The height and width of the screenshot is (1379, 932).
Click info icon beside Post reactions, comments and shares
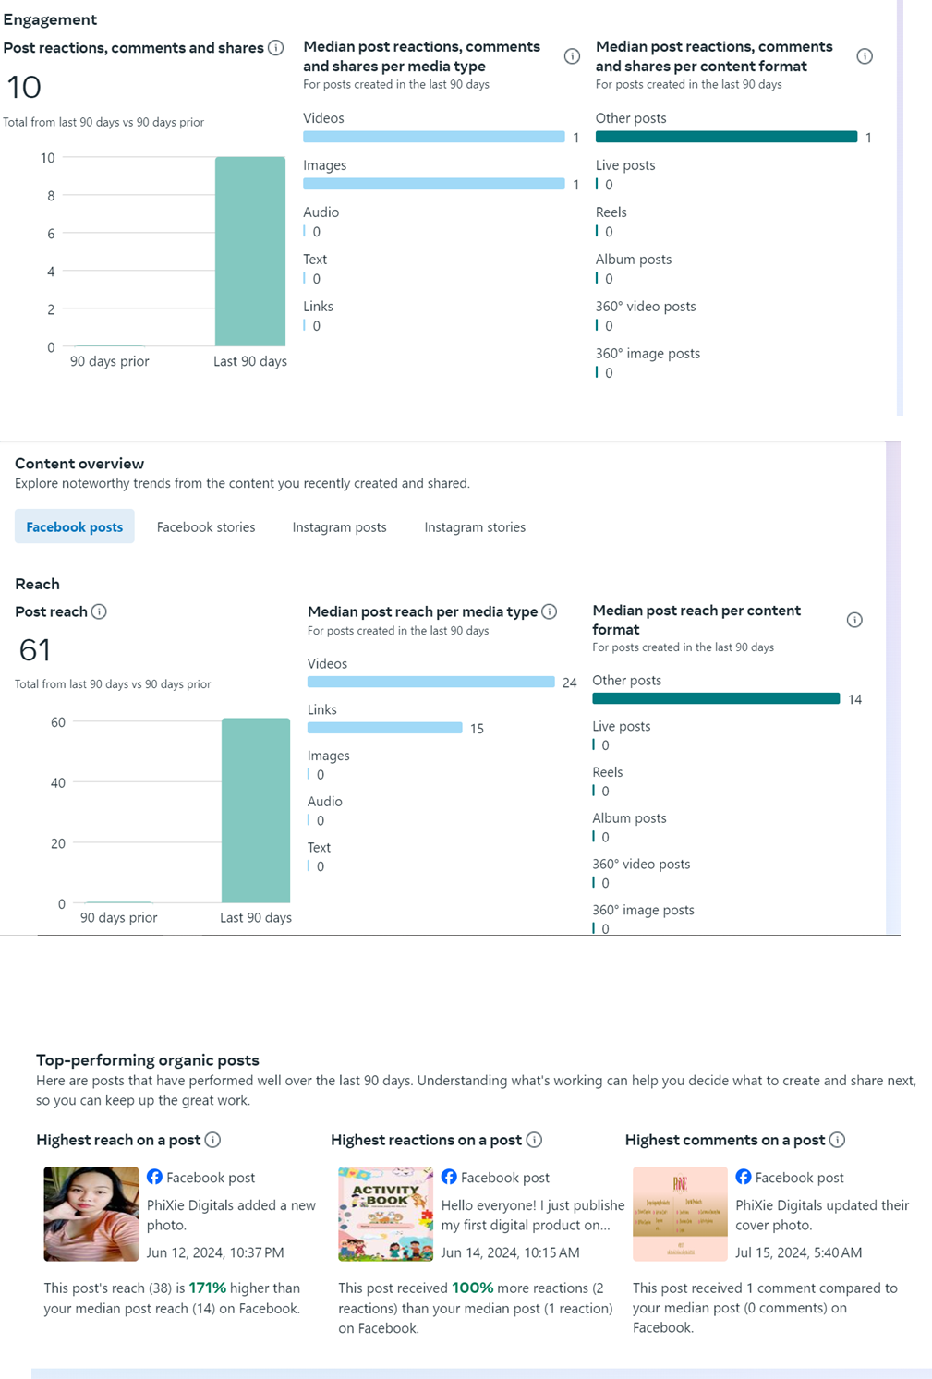click(275, 48)
